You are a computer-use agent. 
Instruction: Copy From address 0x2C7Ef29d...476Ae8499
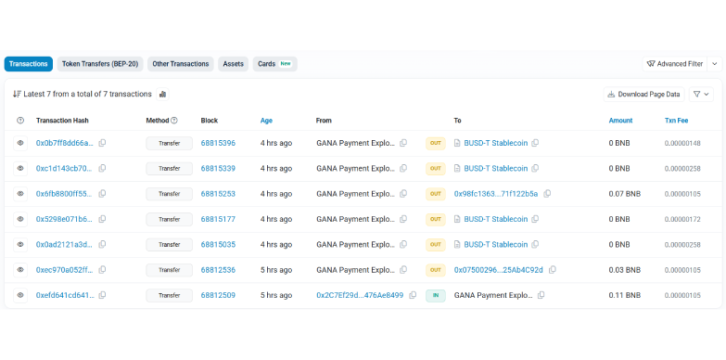pos(413,295)
